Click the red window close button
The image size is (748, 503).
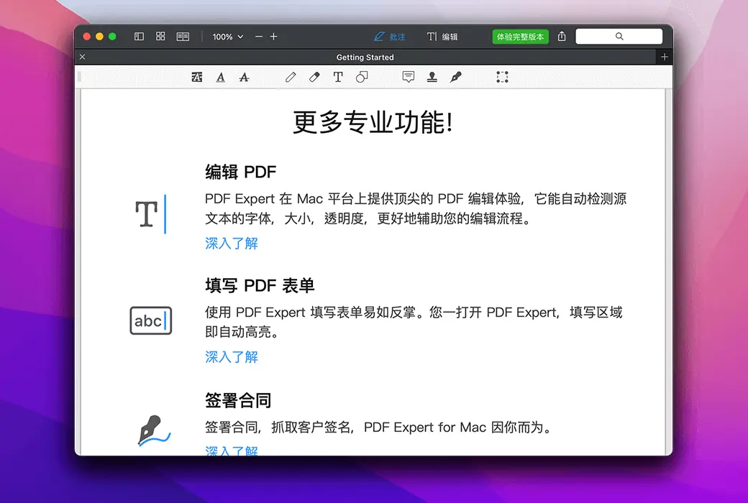(87, 36)
